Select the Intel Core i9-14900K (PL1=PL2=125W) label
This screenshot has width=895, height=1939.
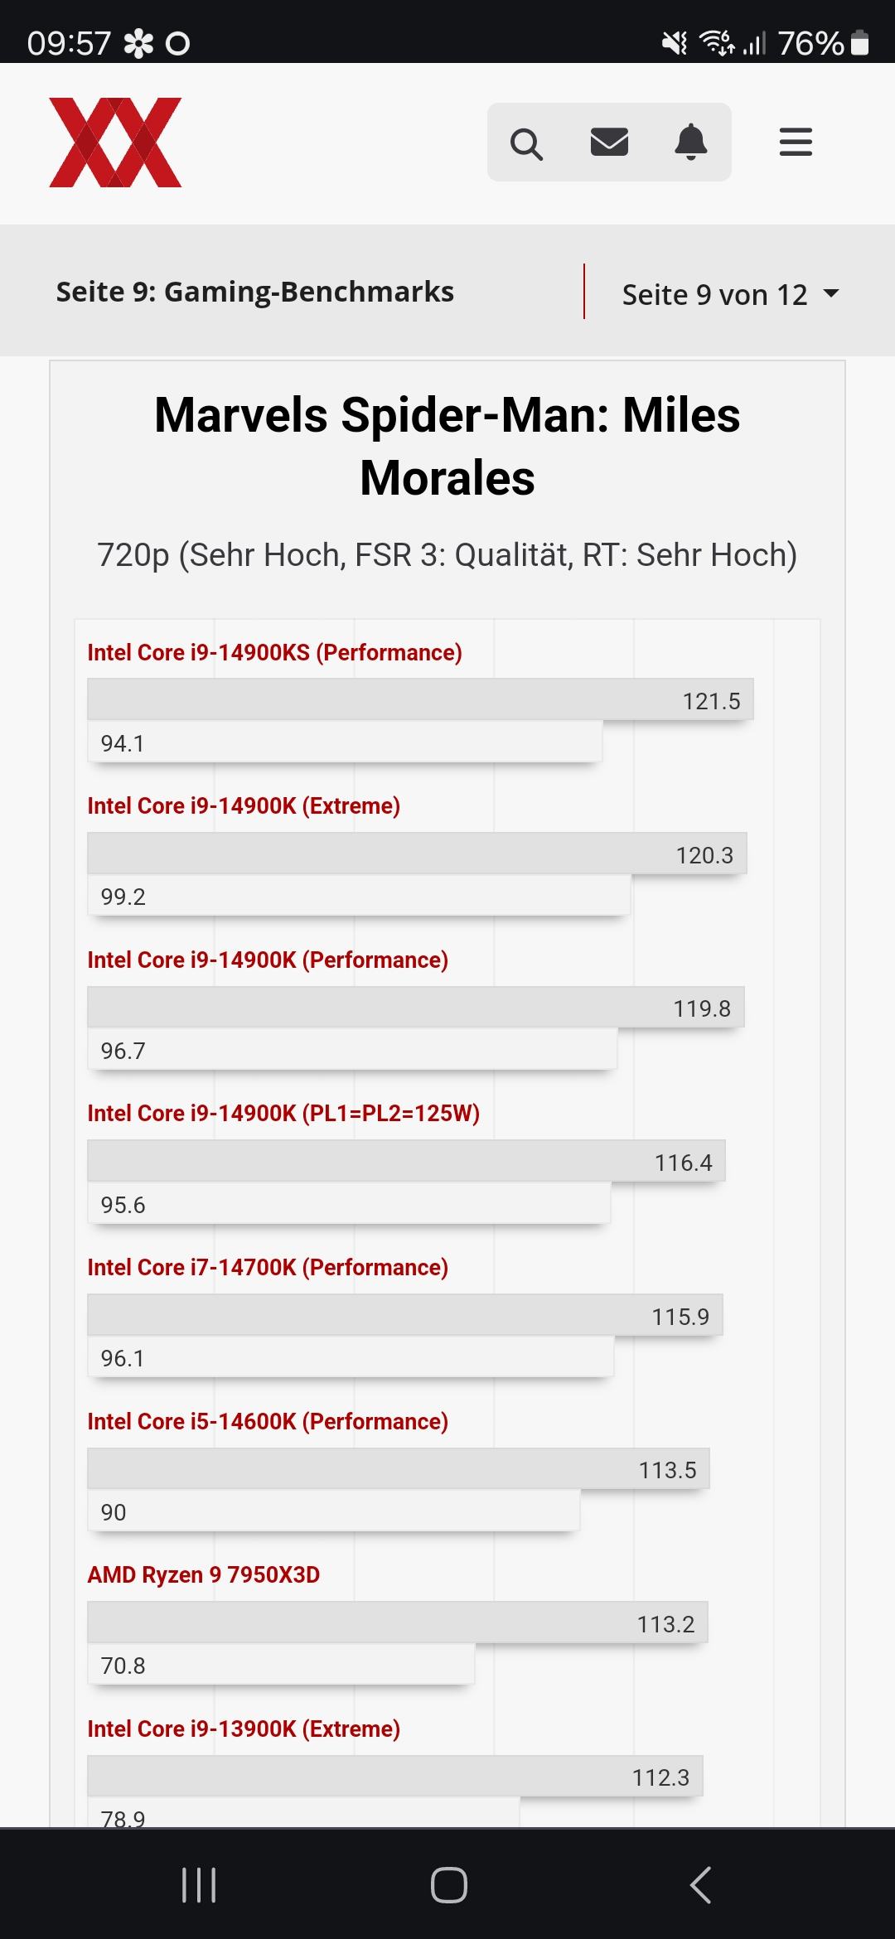pyautogui.click(x=283, y=1114)
